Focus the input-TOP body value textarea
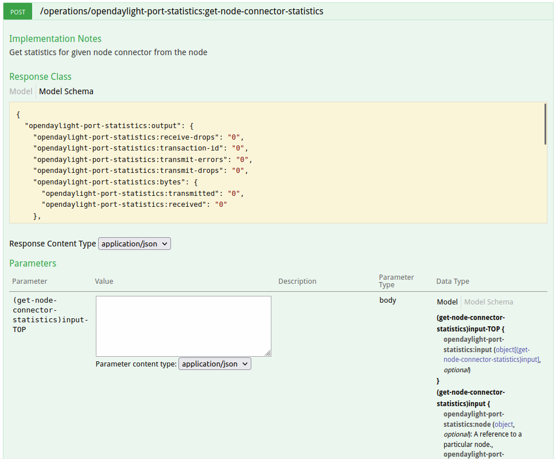The image size is (556, 459). point(183,326)
